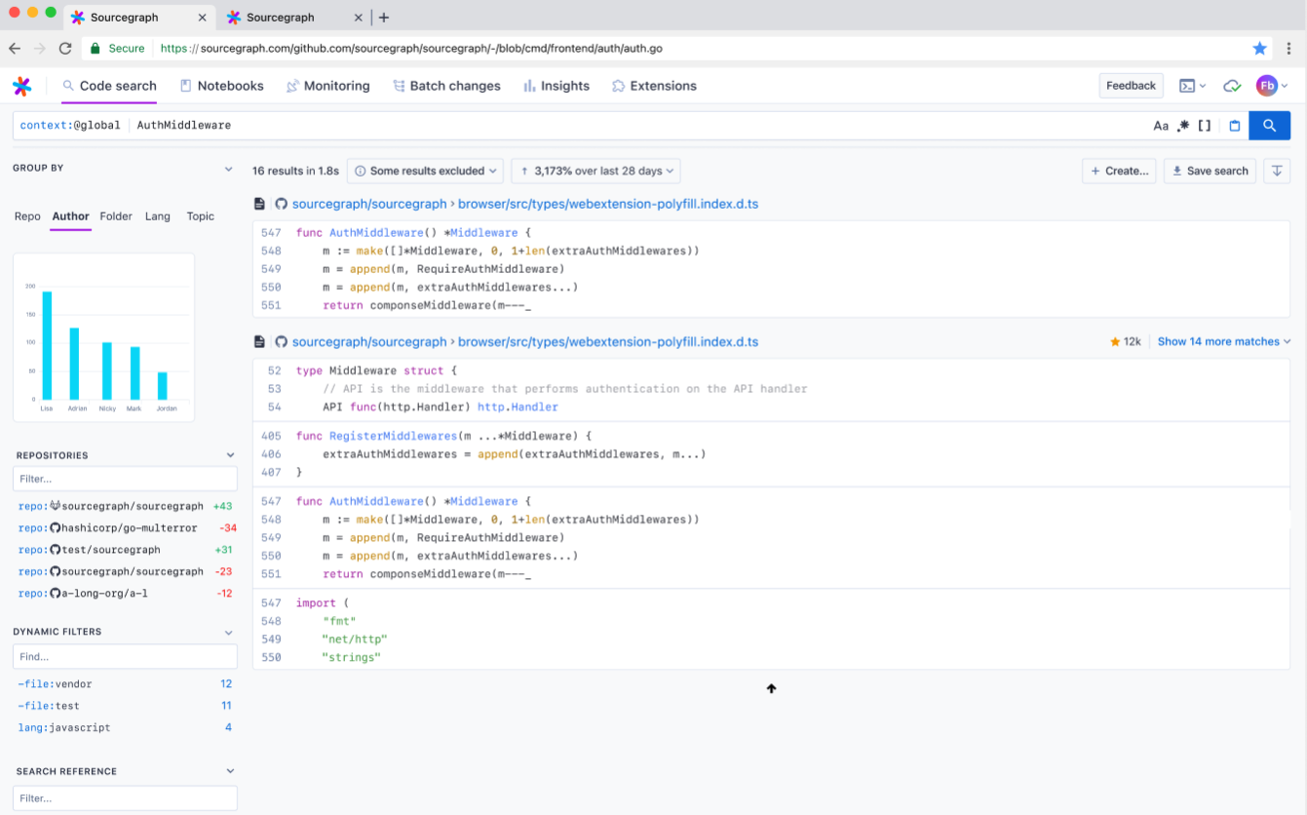
Task: Click GitHub icon beside hashicorp/go-multierror
Action: pyautogui.click(x=55, y=528)
